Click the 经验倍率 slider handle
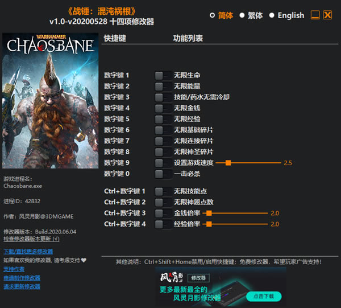Viewport: 341px width, 308px height. [x=209, y=224]
